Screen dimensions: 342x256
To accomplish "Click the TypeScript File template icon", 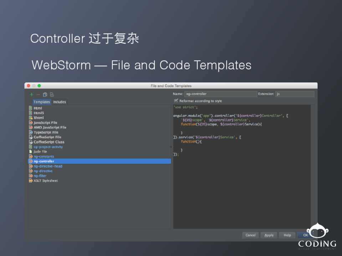I will pyautogui.click(x=31, y=132).
